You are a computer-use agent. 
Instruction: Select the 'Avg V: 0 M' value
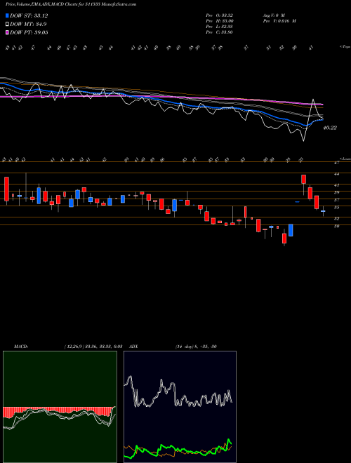click(273, 15)
